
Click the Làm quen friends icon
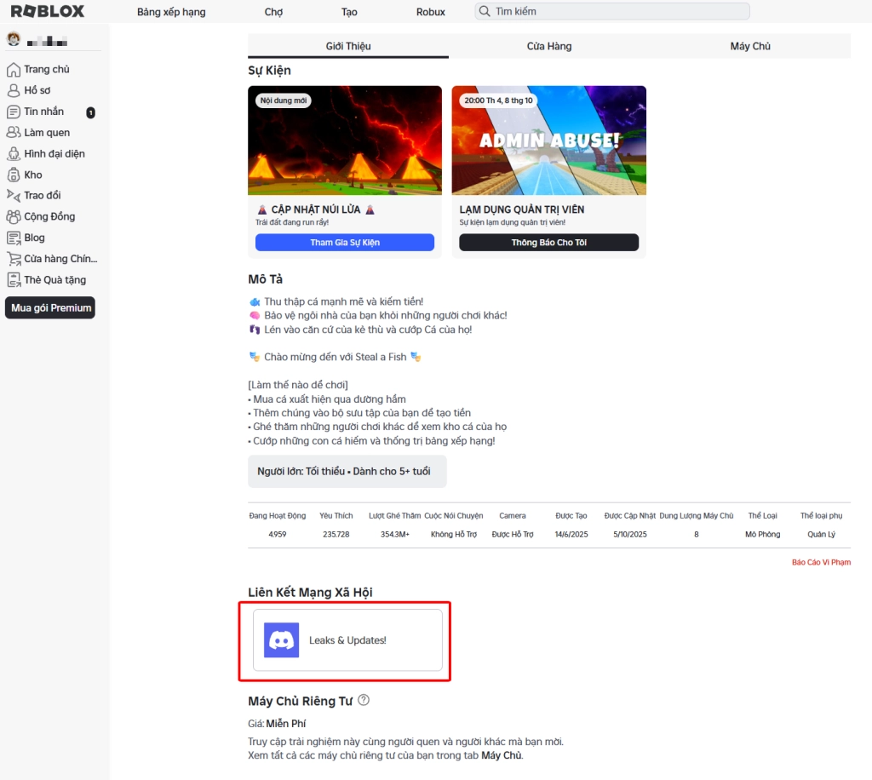pos(14,133)
